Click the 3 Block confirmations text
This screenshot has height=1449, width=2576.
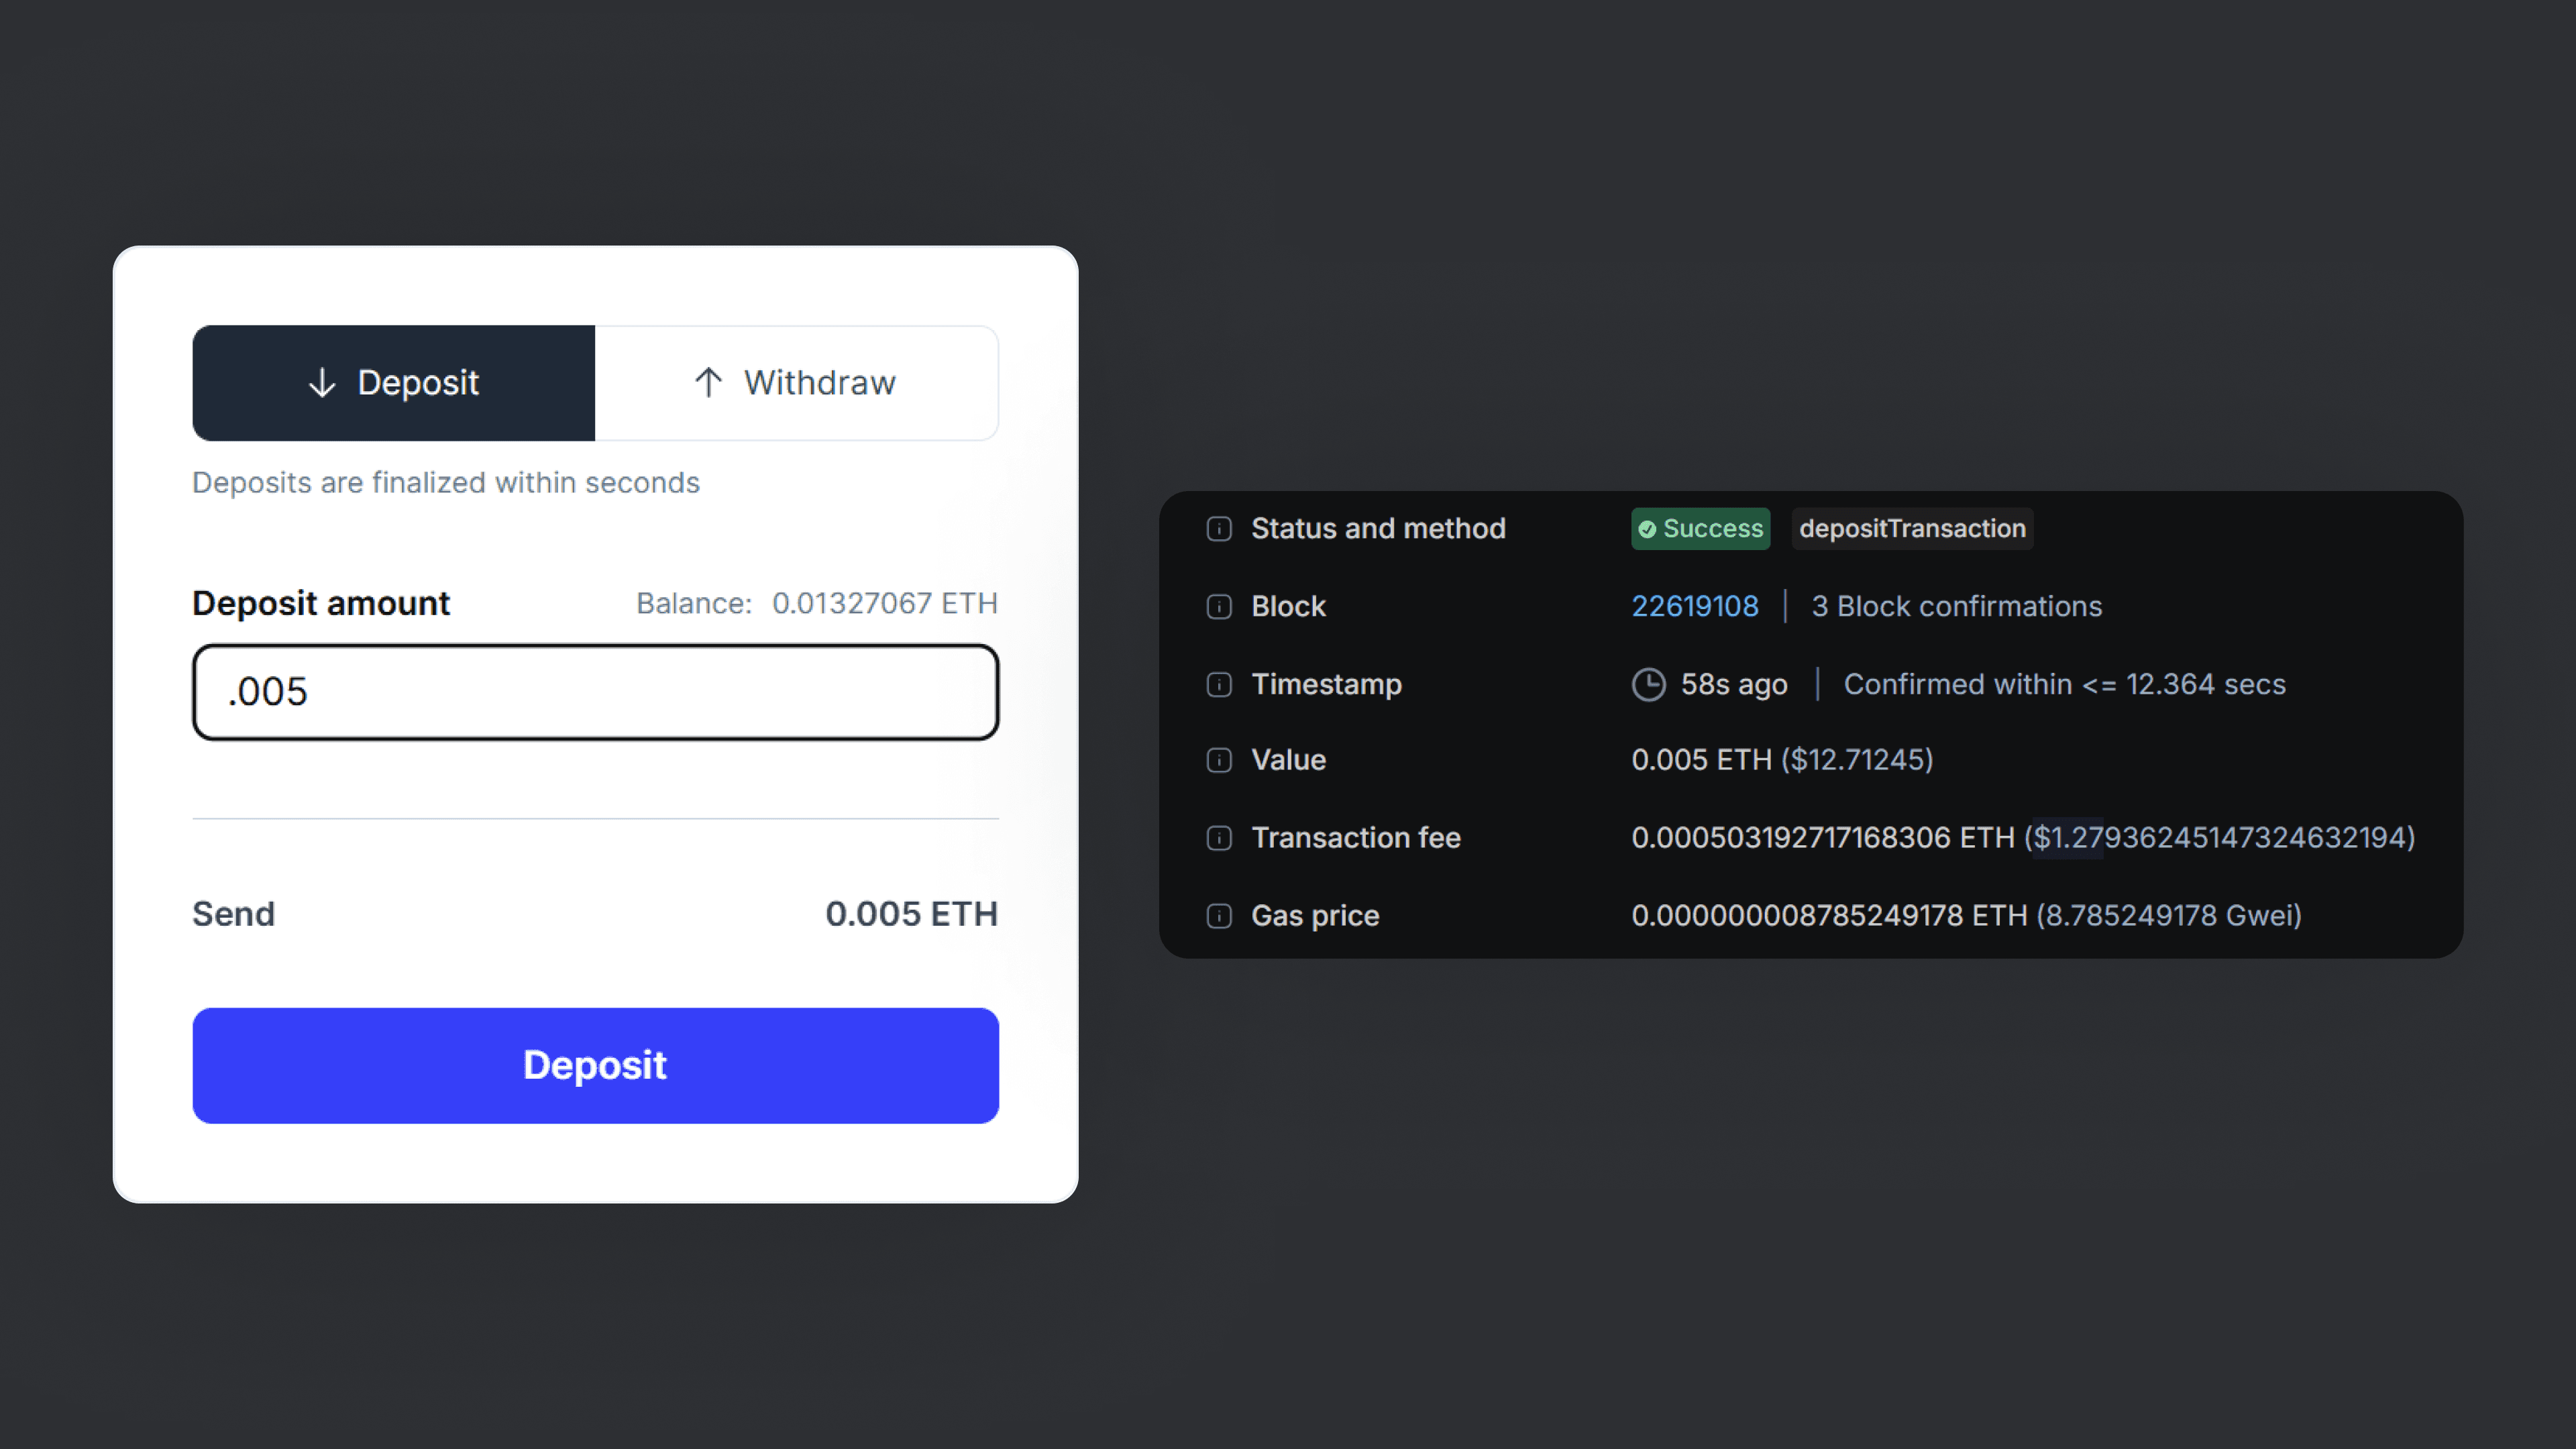(x=1956, y=607)
